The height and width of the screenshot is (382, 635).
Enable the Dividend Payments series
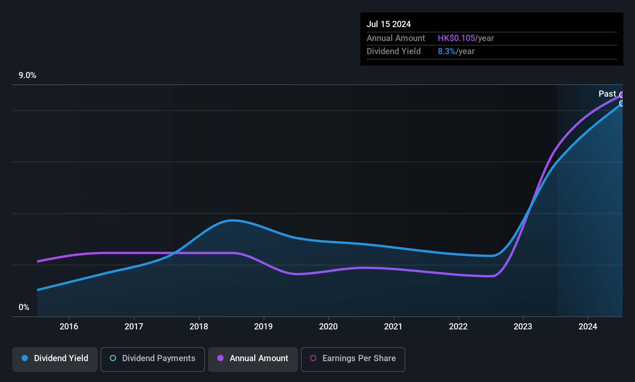click(x=152, y=359)
